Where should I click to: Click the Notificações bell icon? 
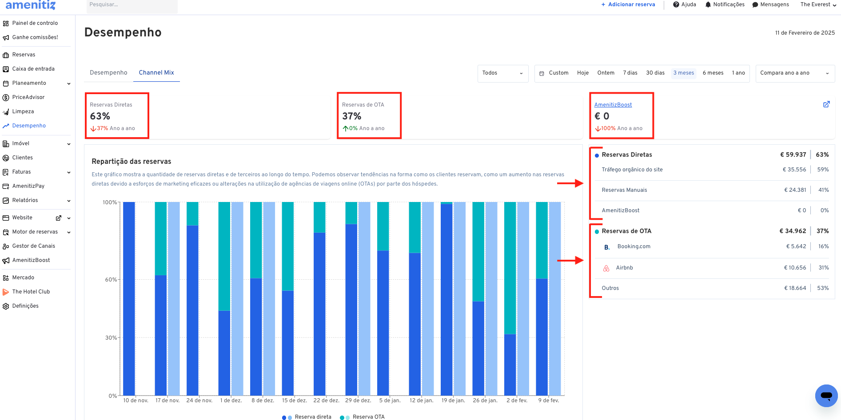[x=708, y=4]
